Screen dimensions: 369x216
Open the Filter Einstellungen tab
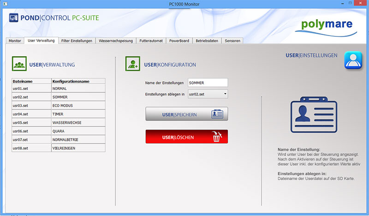tap(77, 41)
